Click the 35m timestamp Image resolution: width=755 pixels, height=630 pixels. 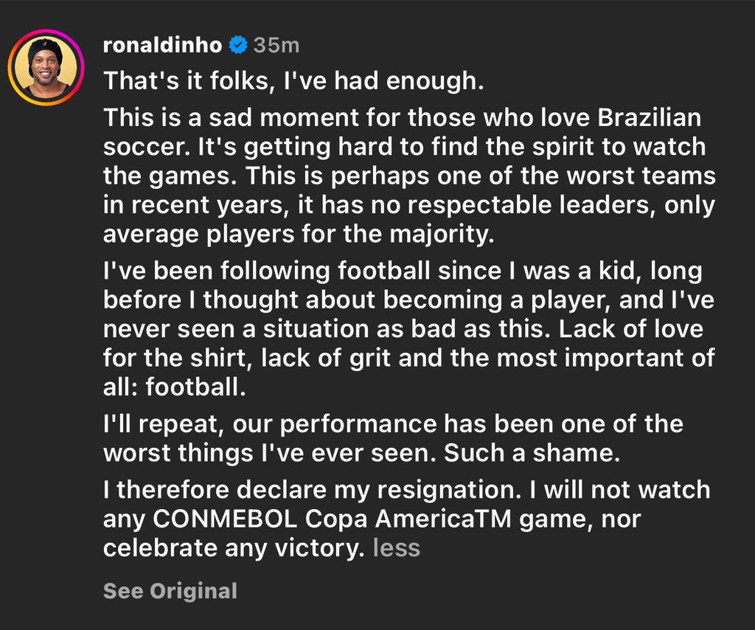[x=276, y=45]
